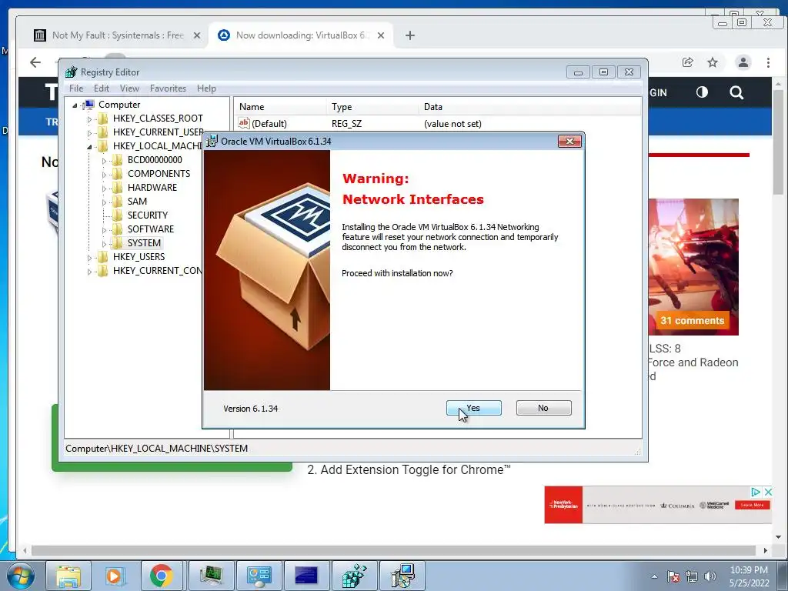Open a new browser tab
Image resolution: width=788 pixels, height=591 pixels.
pyautogui.click(x=410, y=35)
